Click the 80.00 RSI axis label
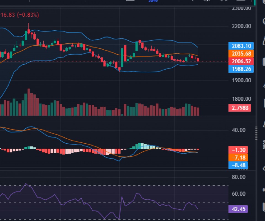Viewport: 265px width, 221px height. point(239,177)
